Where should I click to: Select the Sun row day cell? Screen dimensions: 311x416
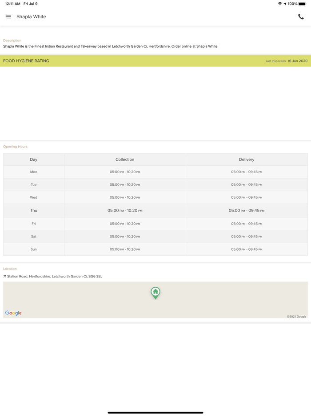tap(34, 249)
